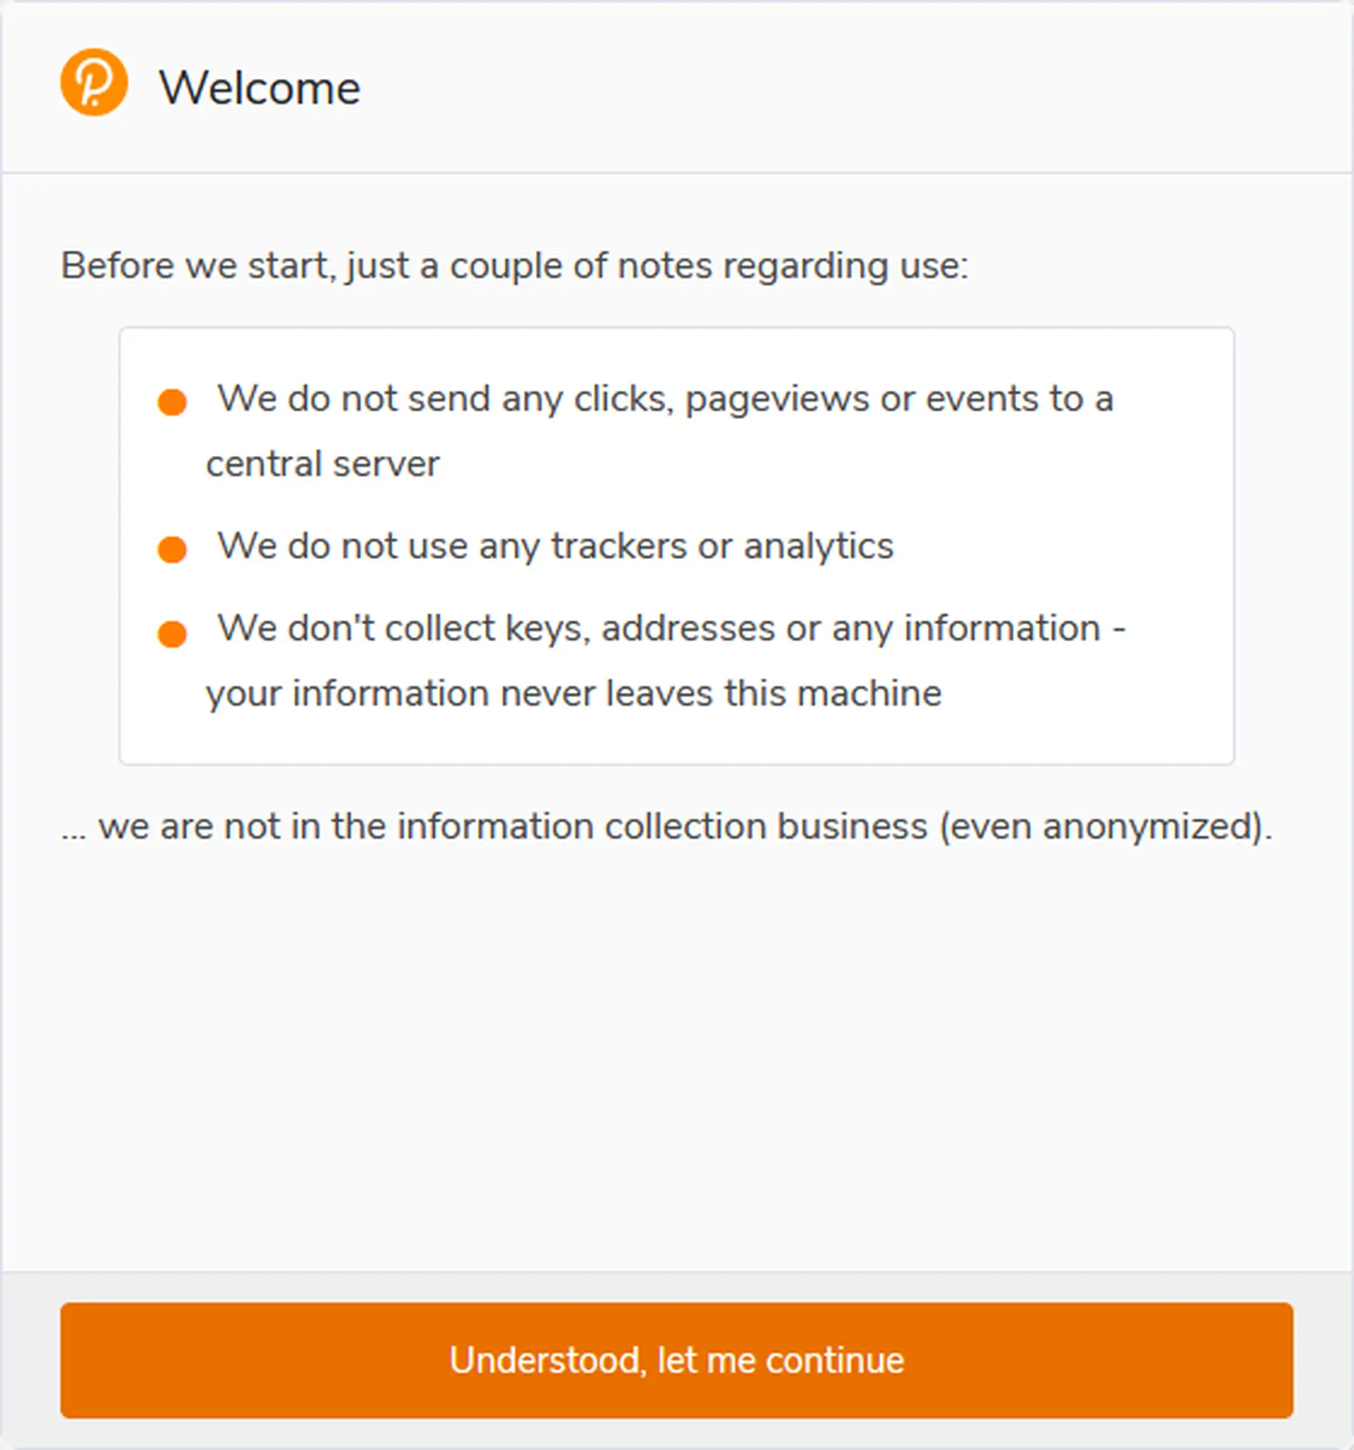The width and height of the screenshot is (1354, 1450).
Task: Click the 'information collection business' closing sentence
Action: [x=667, y=826]
